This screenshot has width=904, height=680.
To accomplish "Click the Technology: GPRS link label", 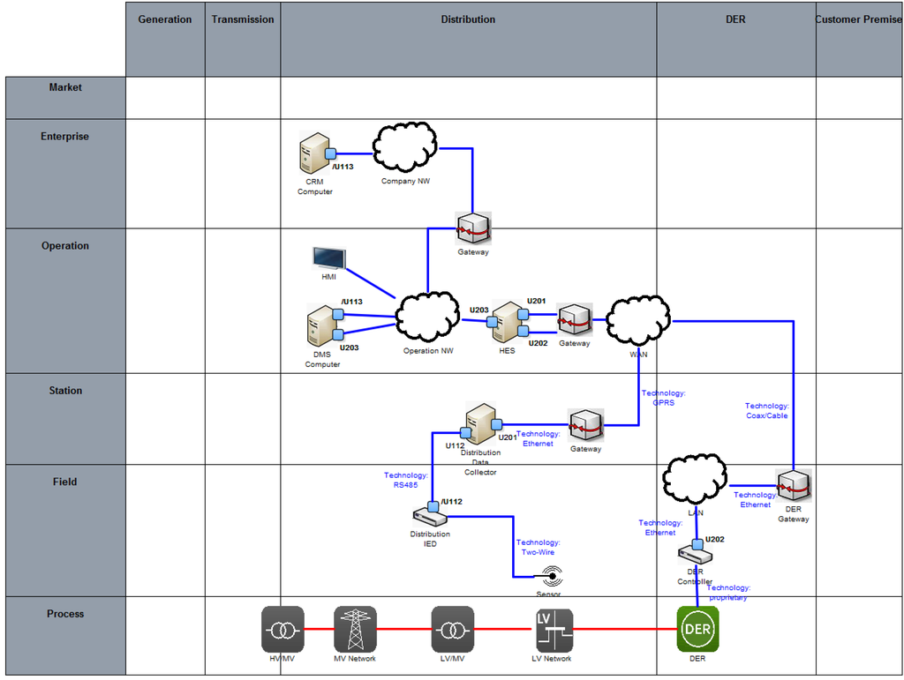I will [x=663, y=398].
